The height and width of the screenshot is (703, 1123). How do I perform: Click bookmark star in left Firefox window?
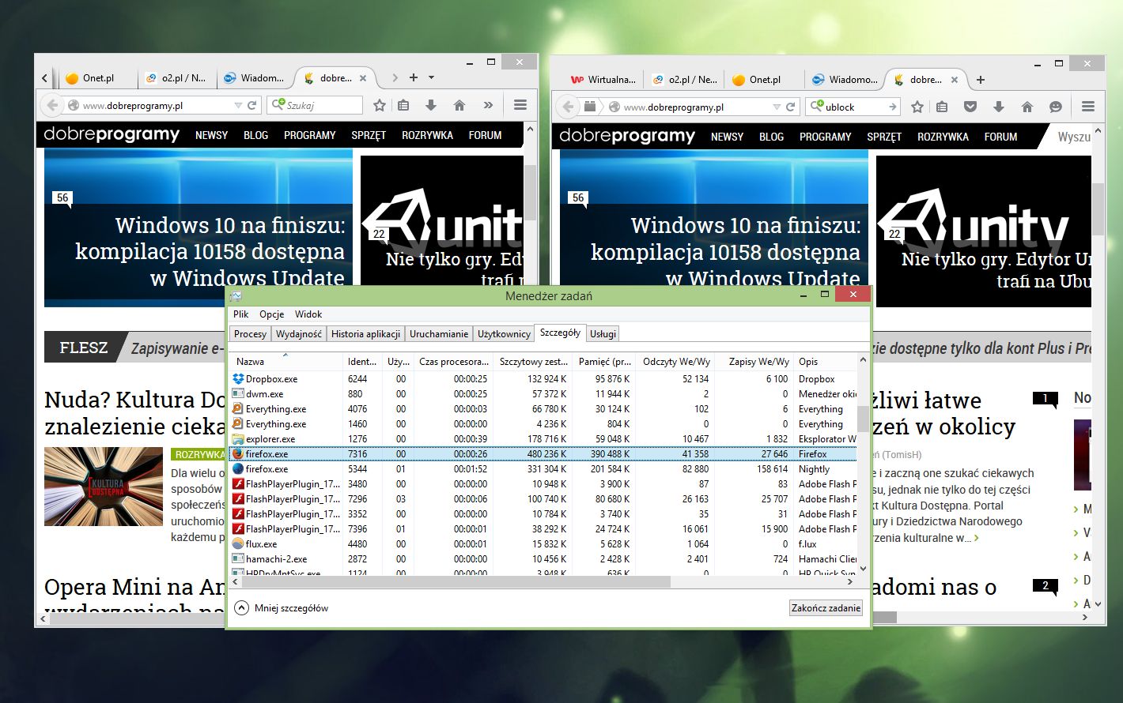[x=380, y=105]
